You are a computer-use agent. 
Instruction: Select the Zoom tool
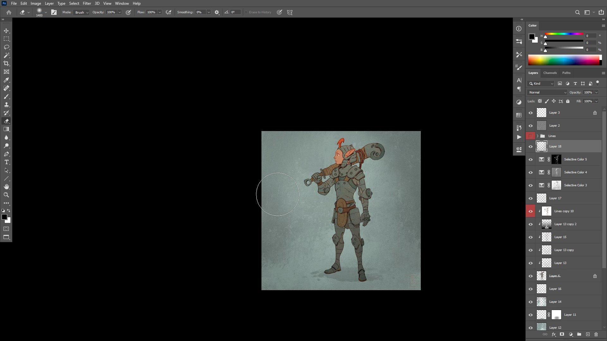click(x=6, y=195)
